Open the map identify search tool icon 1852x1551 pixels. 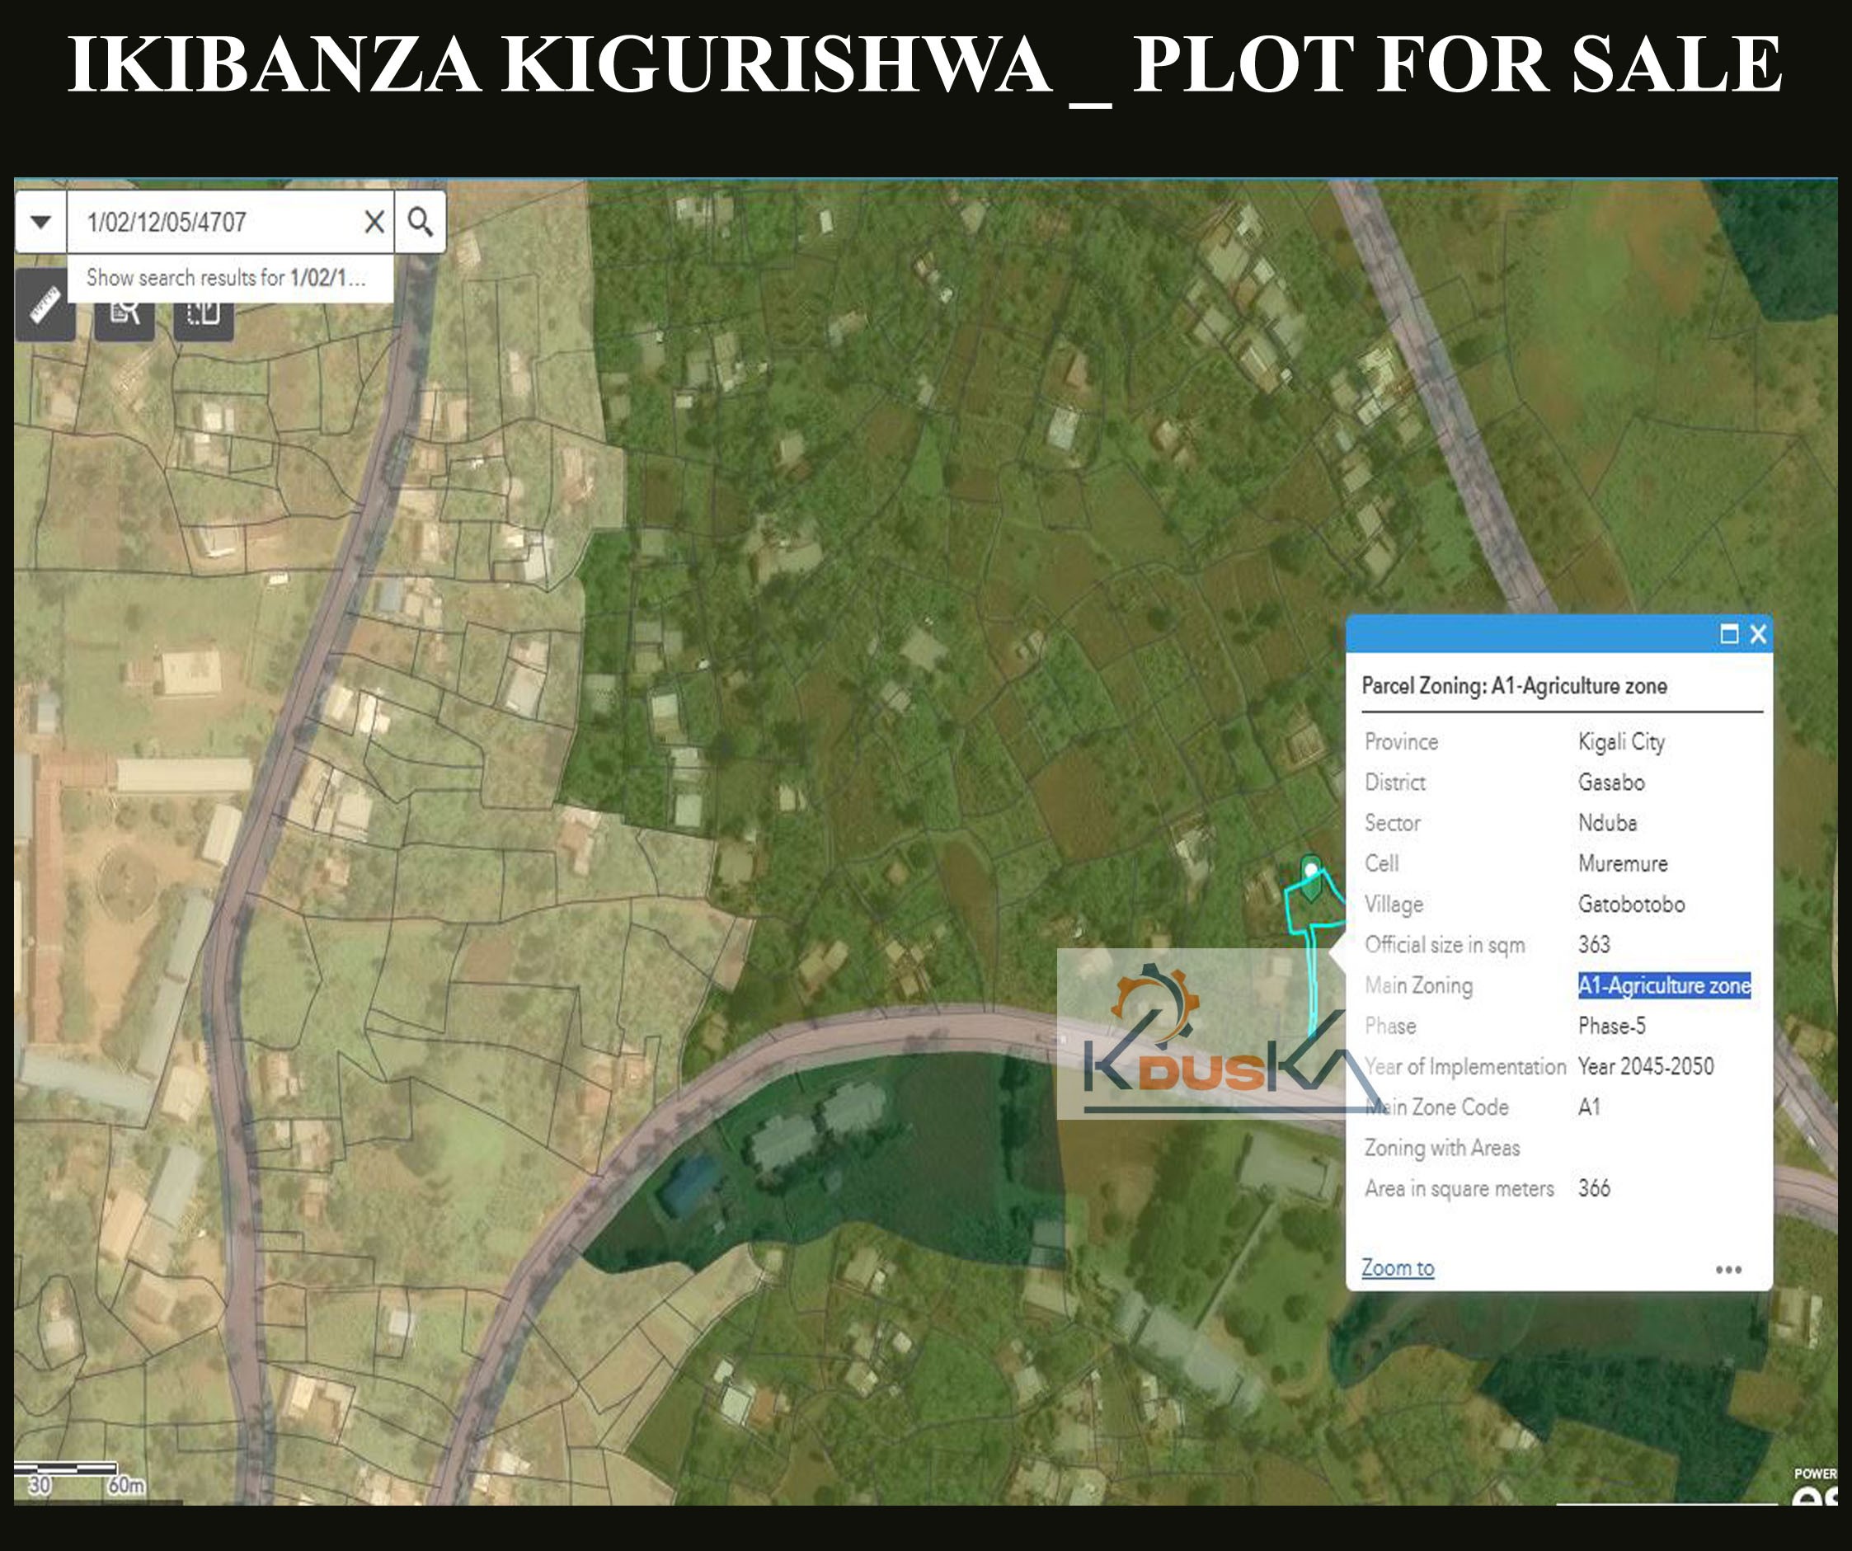(x=124, y=313)
